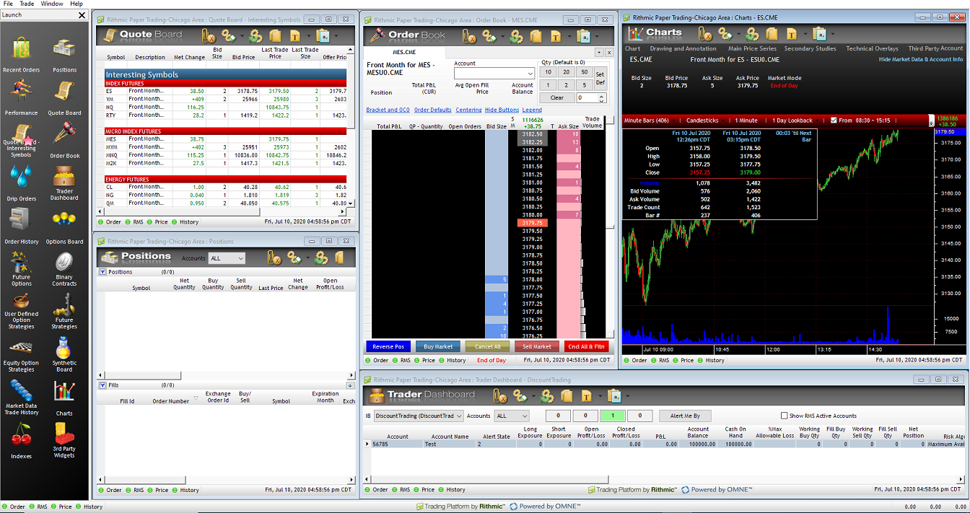This screenshot has width=970, height=513.
Task: Click the Cncl All & Fltn button
Action: tap(587, 346)
